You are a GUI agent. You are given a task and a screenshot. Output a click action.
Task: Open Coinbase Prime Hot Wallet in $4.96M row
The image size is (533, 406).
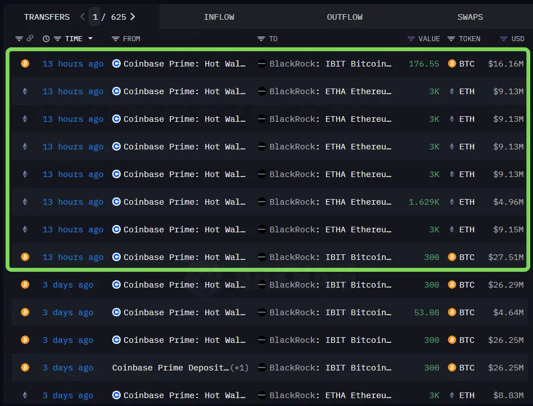tap(184, 202)
